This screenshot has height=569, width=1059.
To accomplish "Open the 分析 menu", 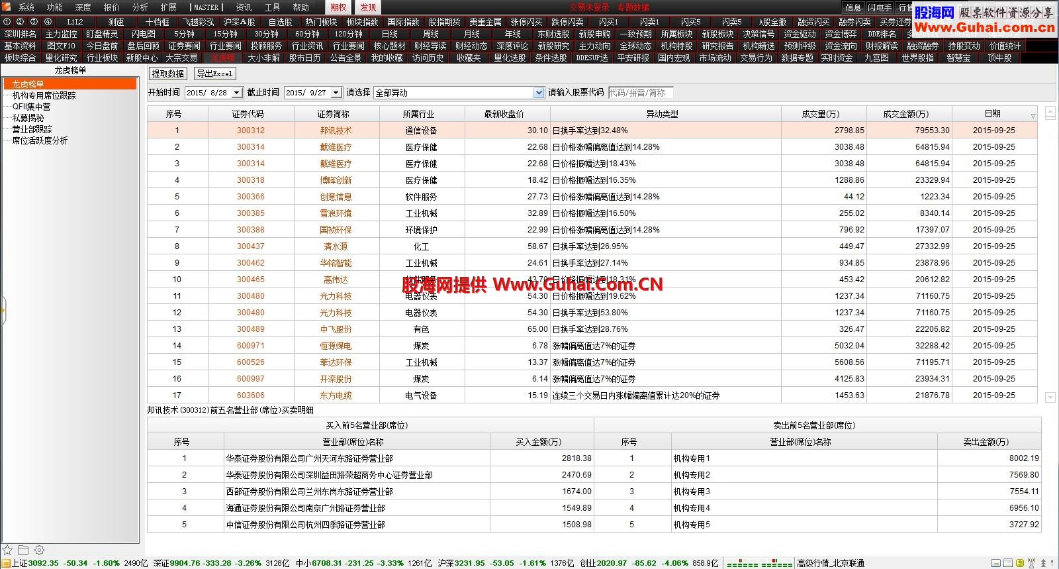I will [x=140, y=7].
